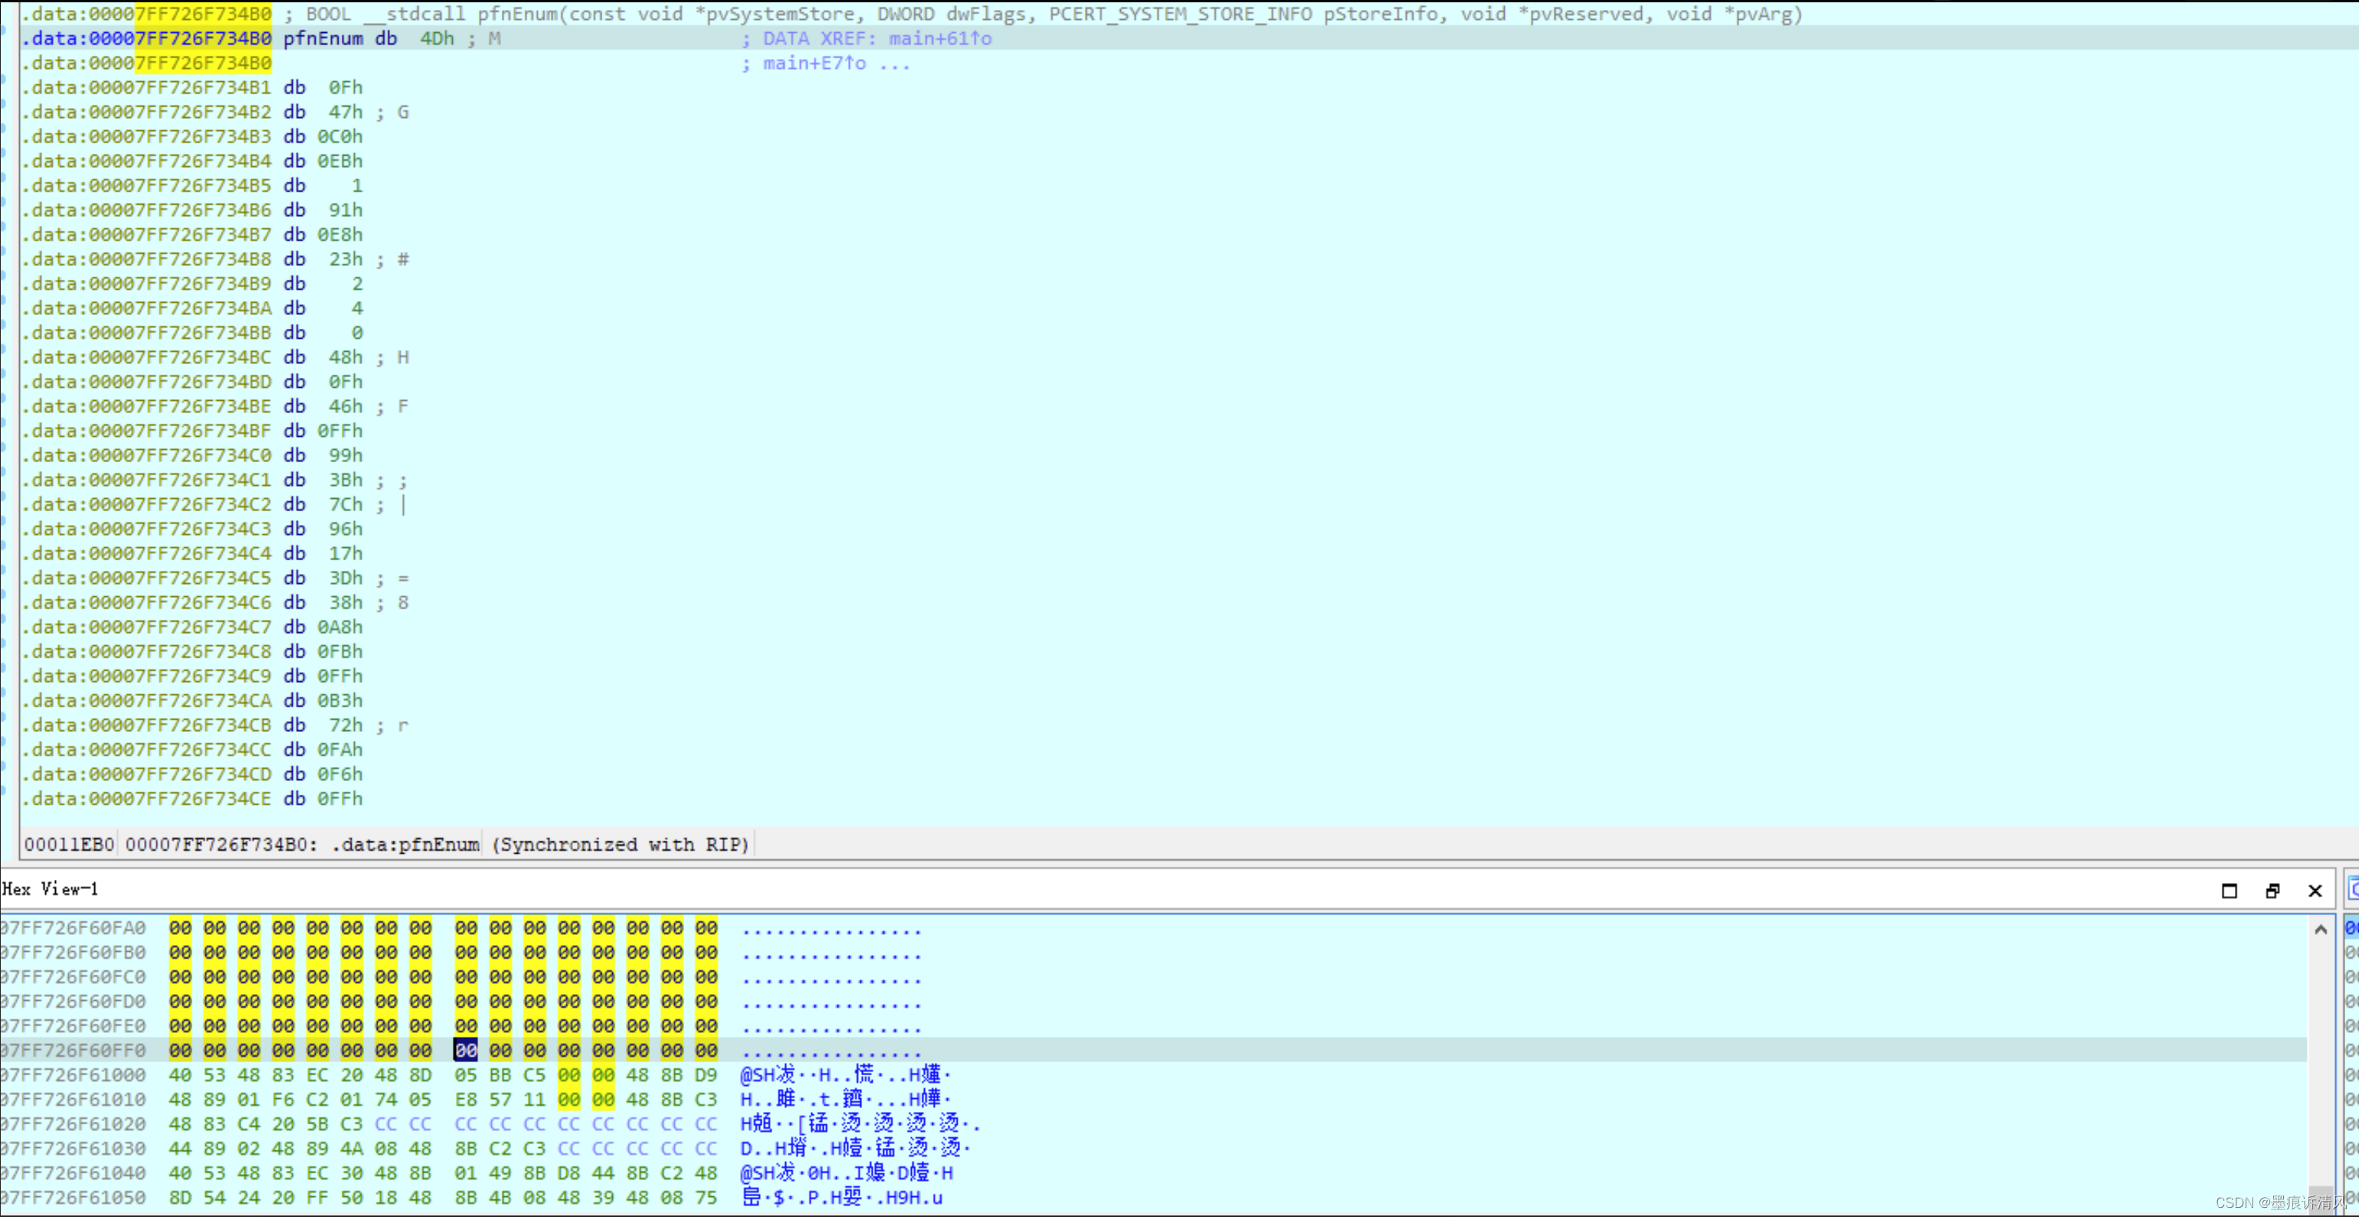This screenshot has width=2359, height=1217.
Task: Select the pfnEnum label name
Action: [323, 38]
